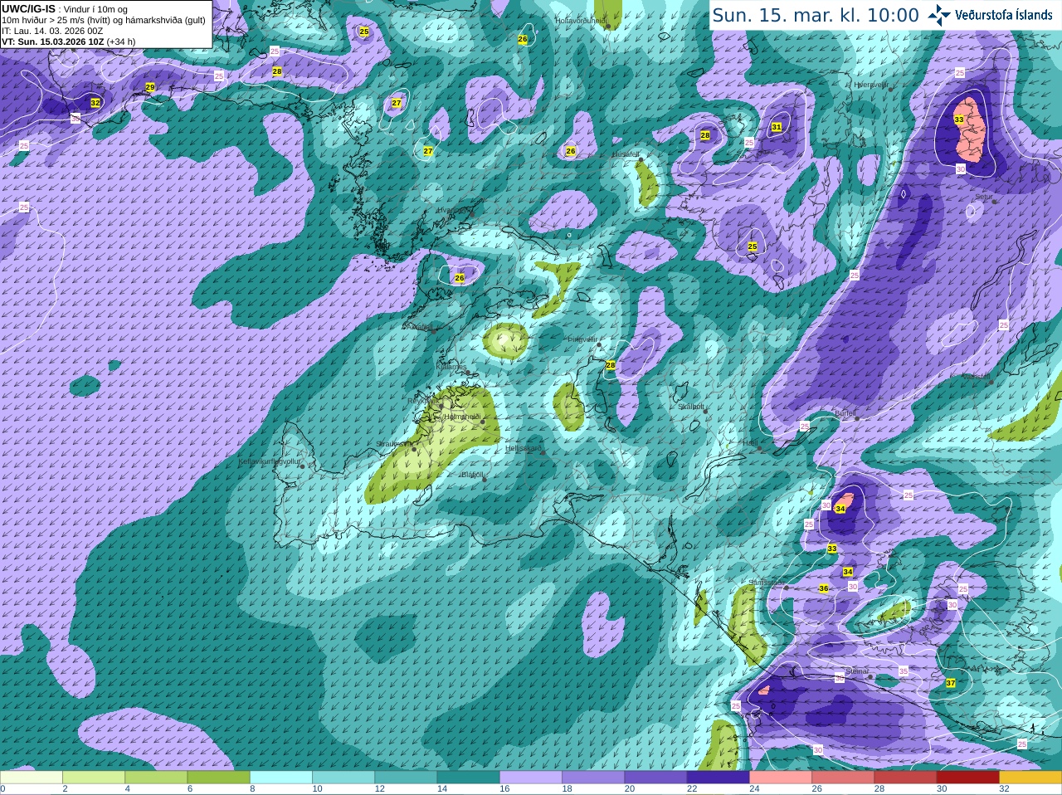Click the Bláfjöll station label
The width and height of the screenshot is (1062, 795).
tap(472, 475)
